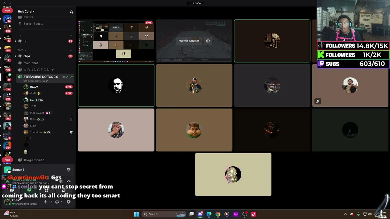Click the Set a channel status text

34,81
